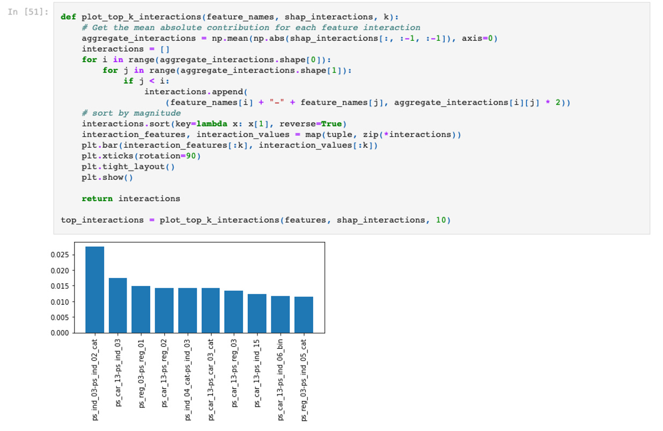Screen dimensions: 663x431
Task: Click the 'for j in range' line
Action: click(x=227, y=70)
